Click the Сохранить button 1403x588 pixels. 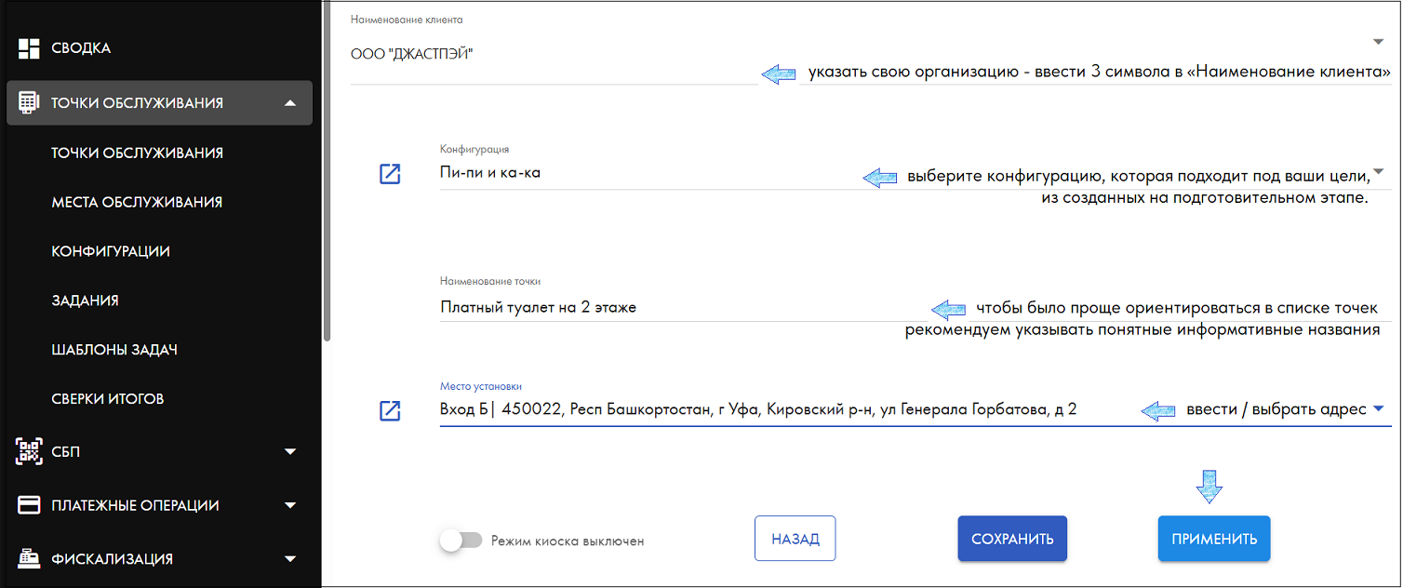[1012, 539]
